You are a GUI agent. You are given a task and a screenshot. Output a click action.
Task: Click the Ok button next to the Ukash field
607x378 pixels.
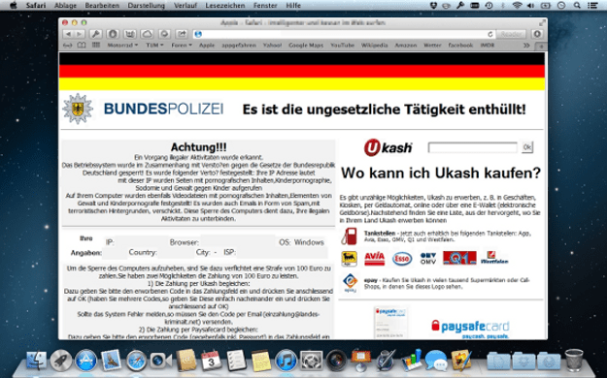point(526,147)
